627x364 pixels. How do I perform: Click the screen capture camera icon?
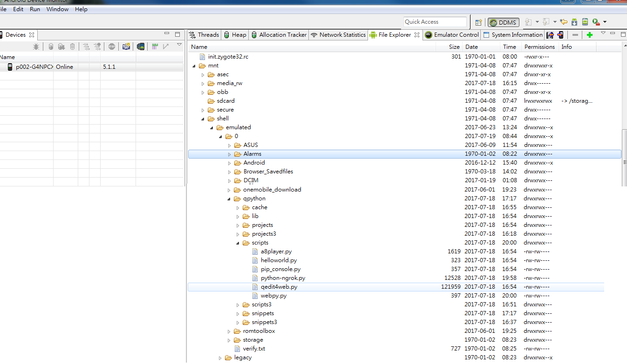(x=126, y=46)
